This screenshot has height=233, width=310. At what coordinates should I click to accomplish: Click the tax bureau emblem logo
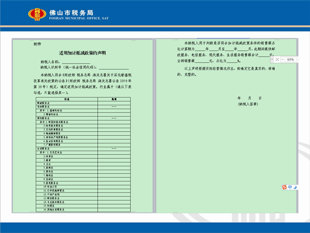37,14
